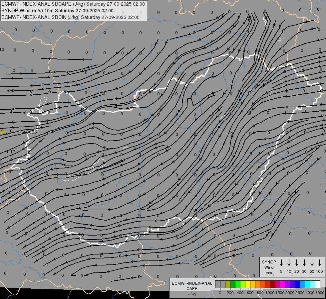This screenshot has height=299, width=326.
Task: Click the ECMWF-INDEX-ANAL CAPE J/kg legend label
Action: click(x=192, y=288)
